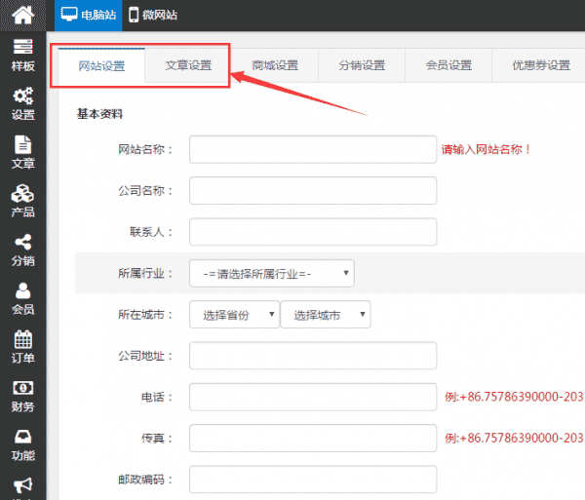Open the 分销 share sidebar icon

(x=22, y=250)
